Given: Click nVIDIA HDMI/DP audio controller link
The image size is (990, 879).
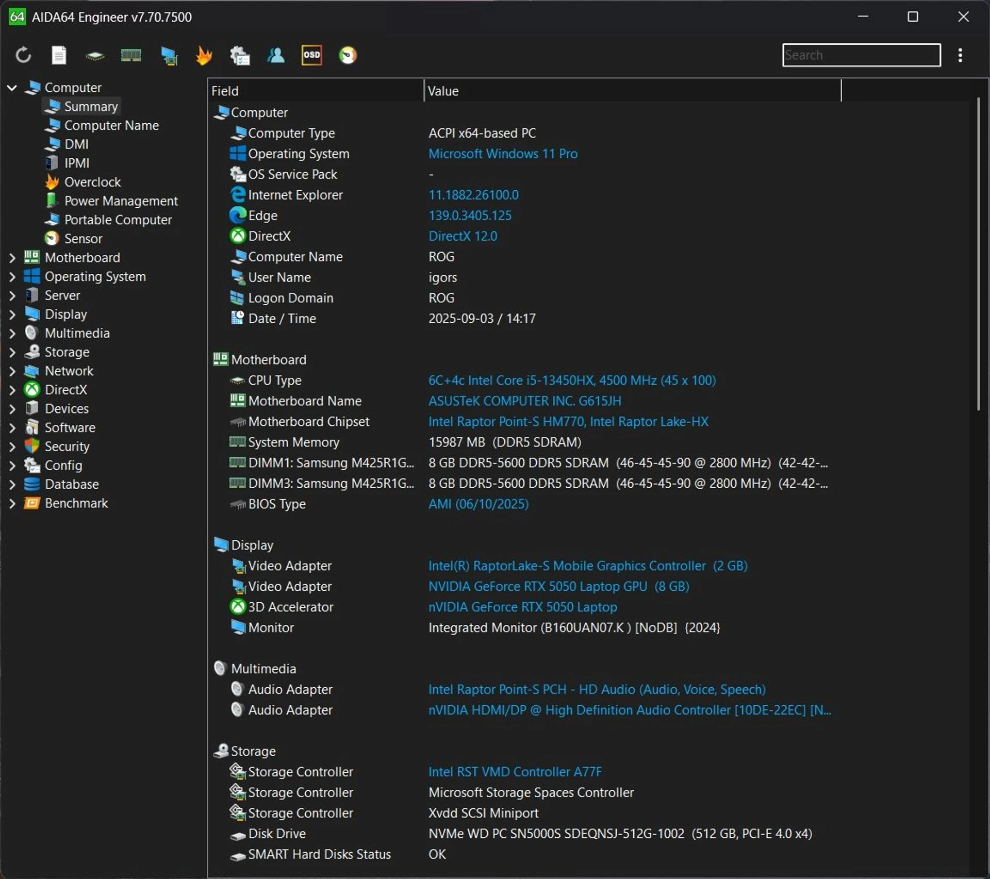Looking at the screenshot, I should tap(630, 710).
